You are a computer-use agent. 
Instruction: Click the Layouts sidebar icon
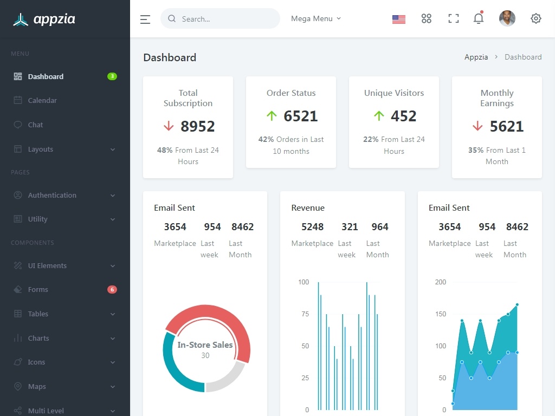[x=18, y=149]
